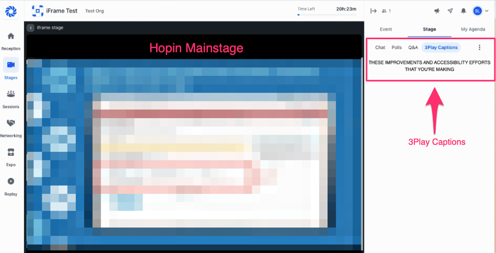Select the 3Play Captions tab
496x253 pixels.
point(441,48)
